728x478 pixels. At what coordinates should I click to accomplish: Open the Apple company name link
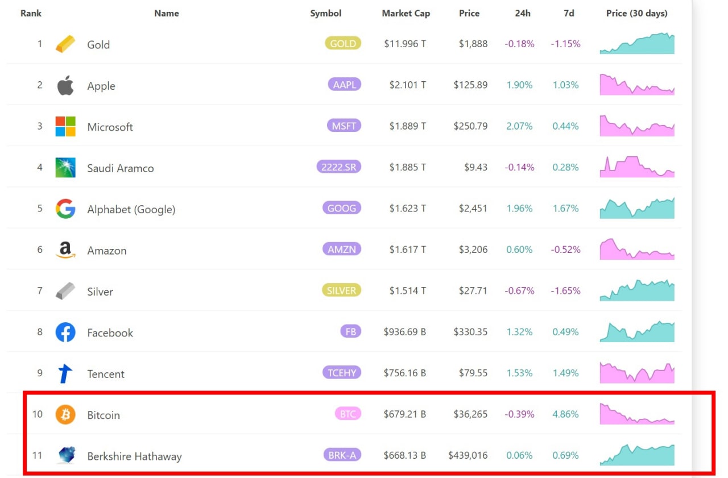[x=101, y=86]
